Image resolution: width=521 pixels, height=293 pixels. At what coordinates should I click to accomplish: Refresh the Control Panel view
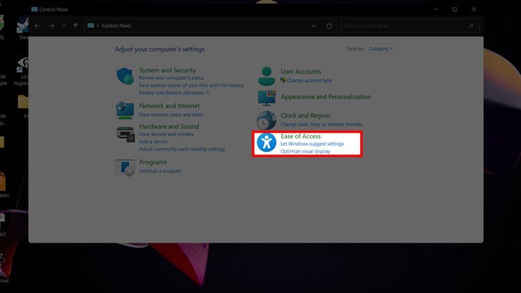tap(329, 26)
